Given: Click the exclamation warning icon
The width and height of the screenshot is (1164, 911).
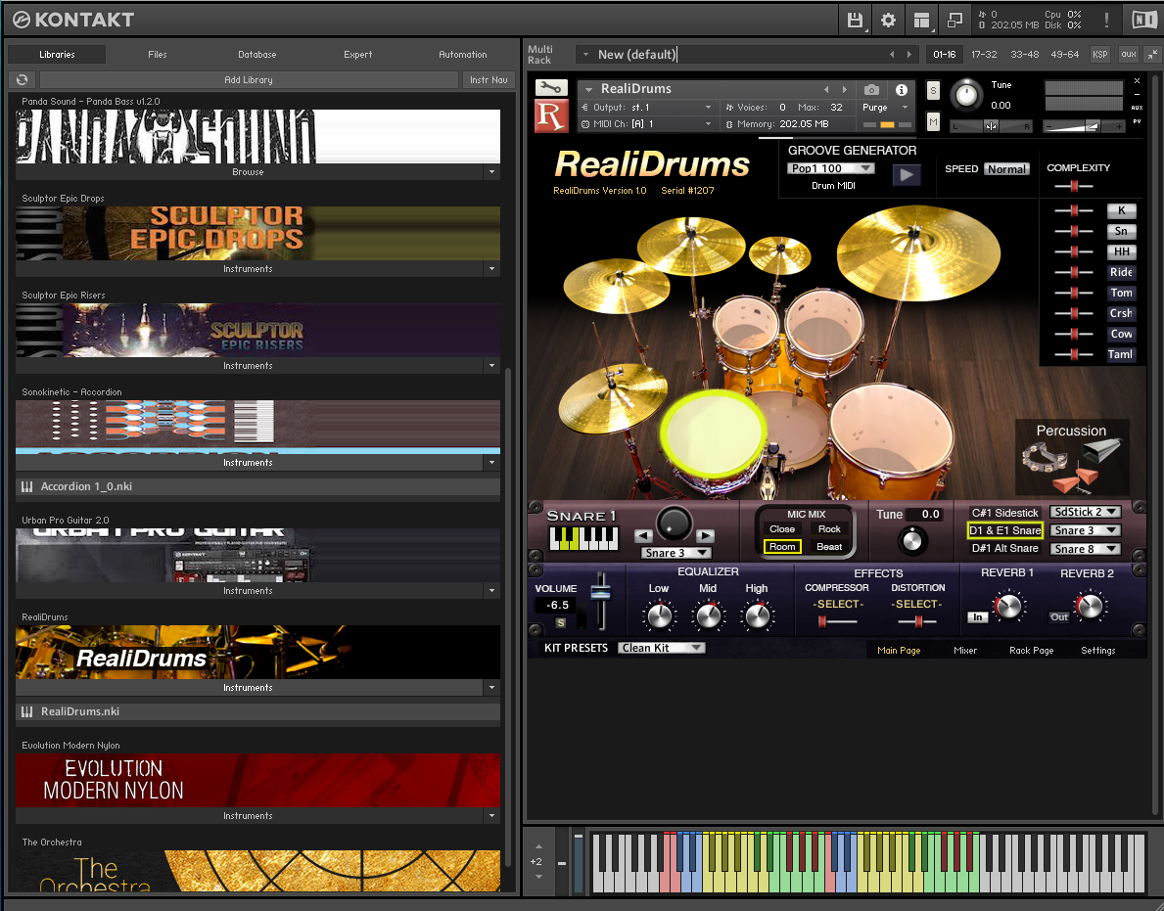Looking at the screenshot, I should click(x=1106, y=20).
